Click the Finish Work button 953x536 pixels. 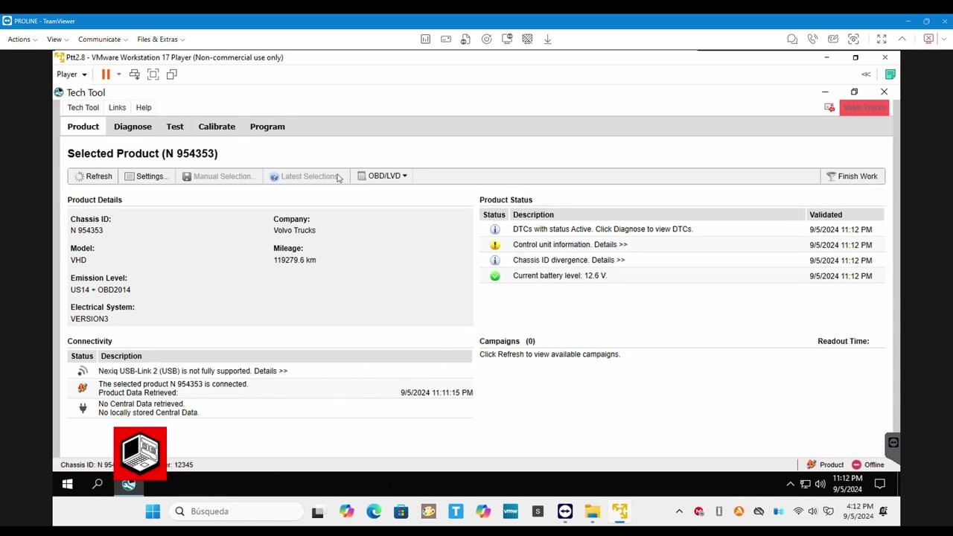[x=852, y=176]
